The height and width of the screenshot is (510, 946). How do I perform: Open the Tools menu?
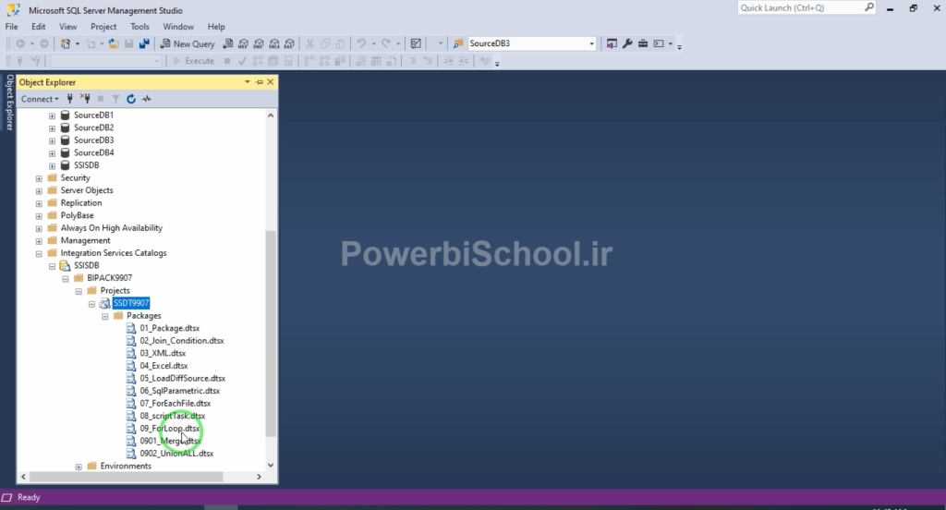[139, 27]
